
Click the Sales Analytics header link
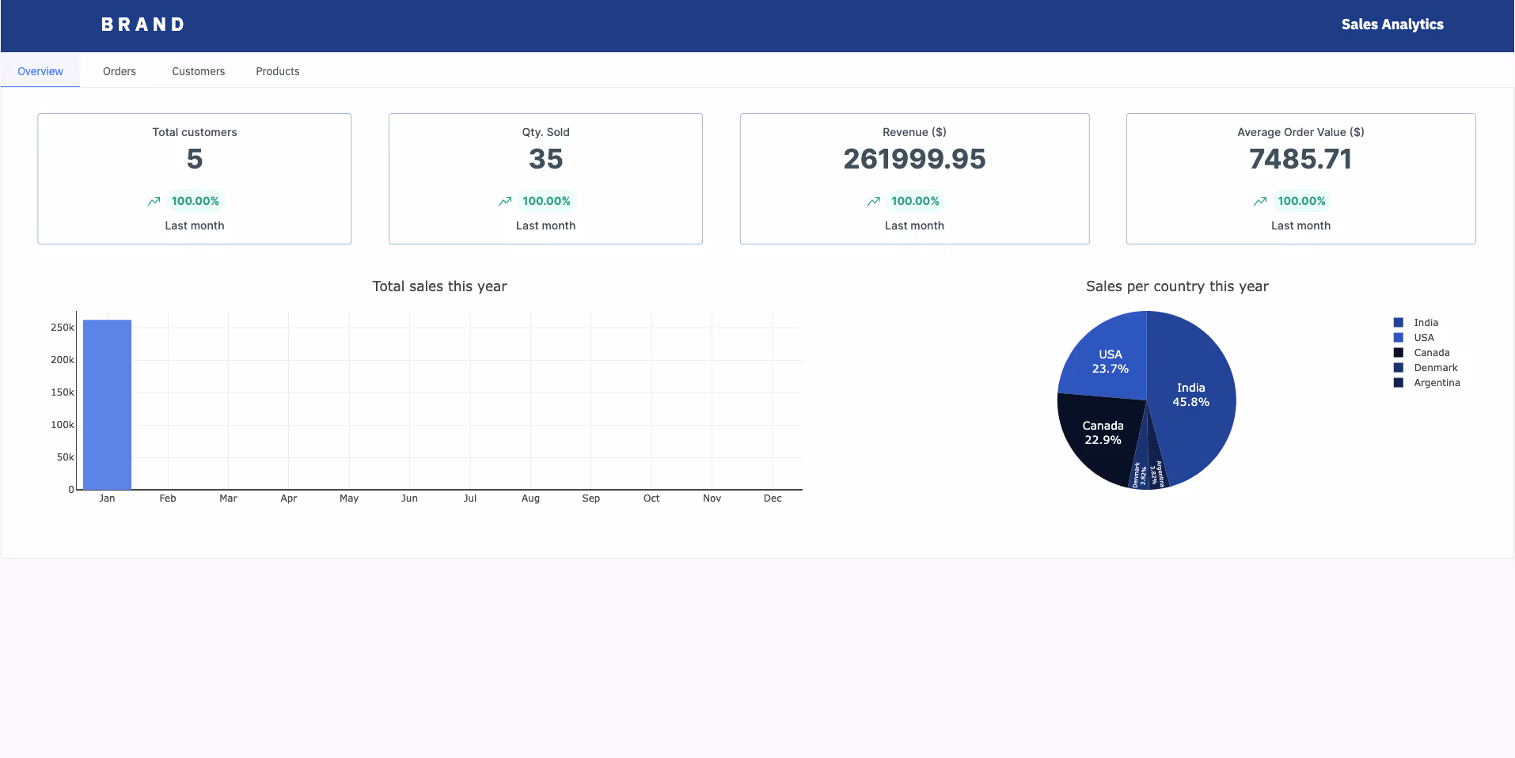pos(1392,25)
